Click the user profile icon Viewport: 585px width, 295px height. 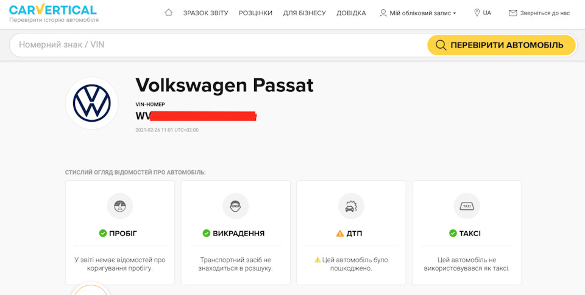(x=383, y=13)
